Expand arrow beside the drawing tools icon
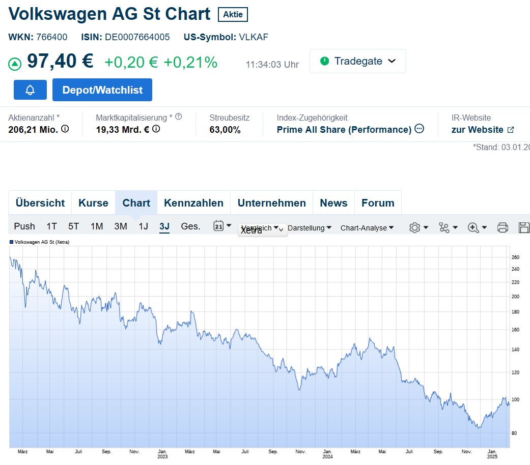 coord(455,227)
